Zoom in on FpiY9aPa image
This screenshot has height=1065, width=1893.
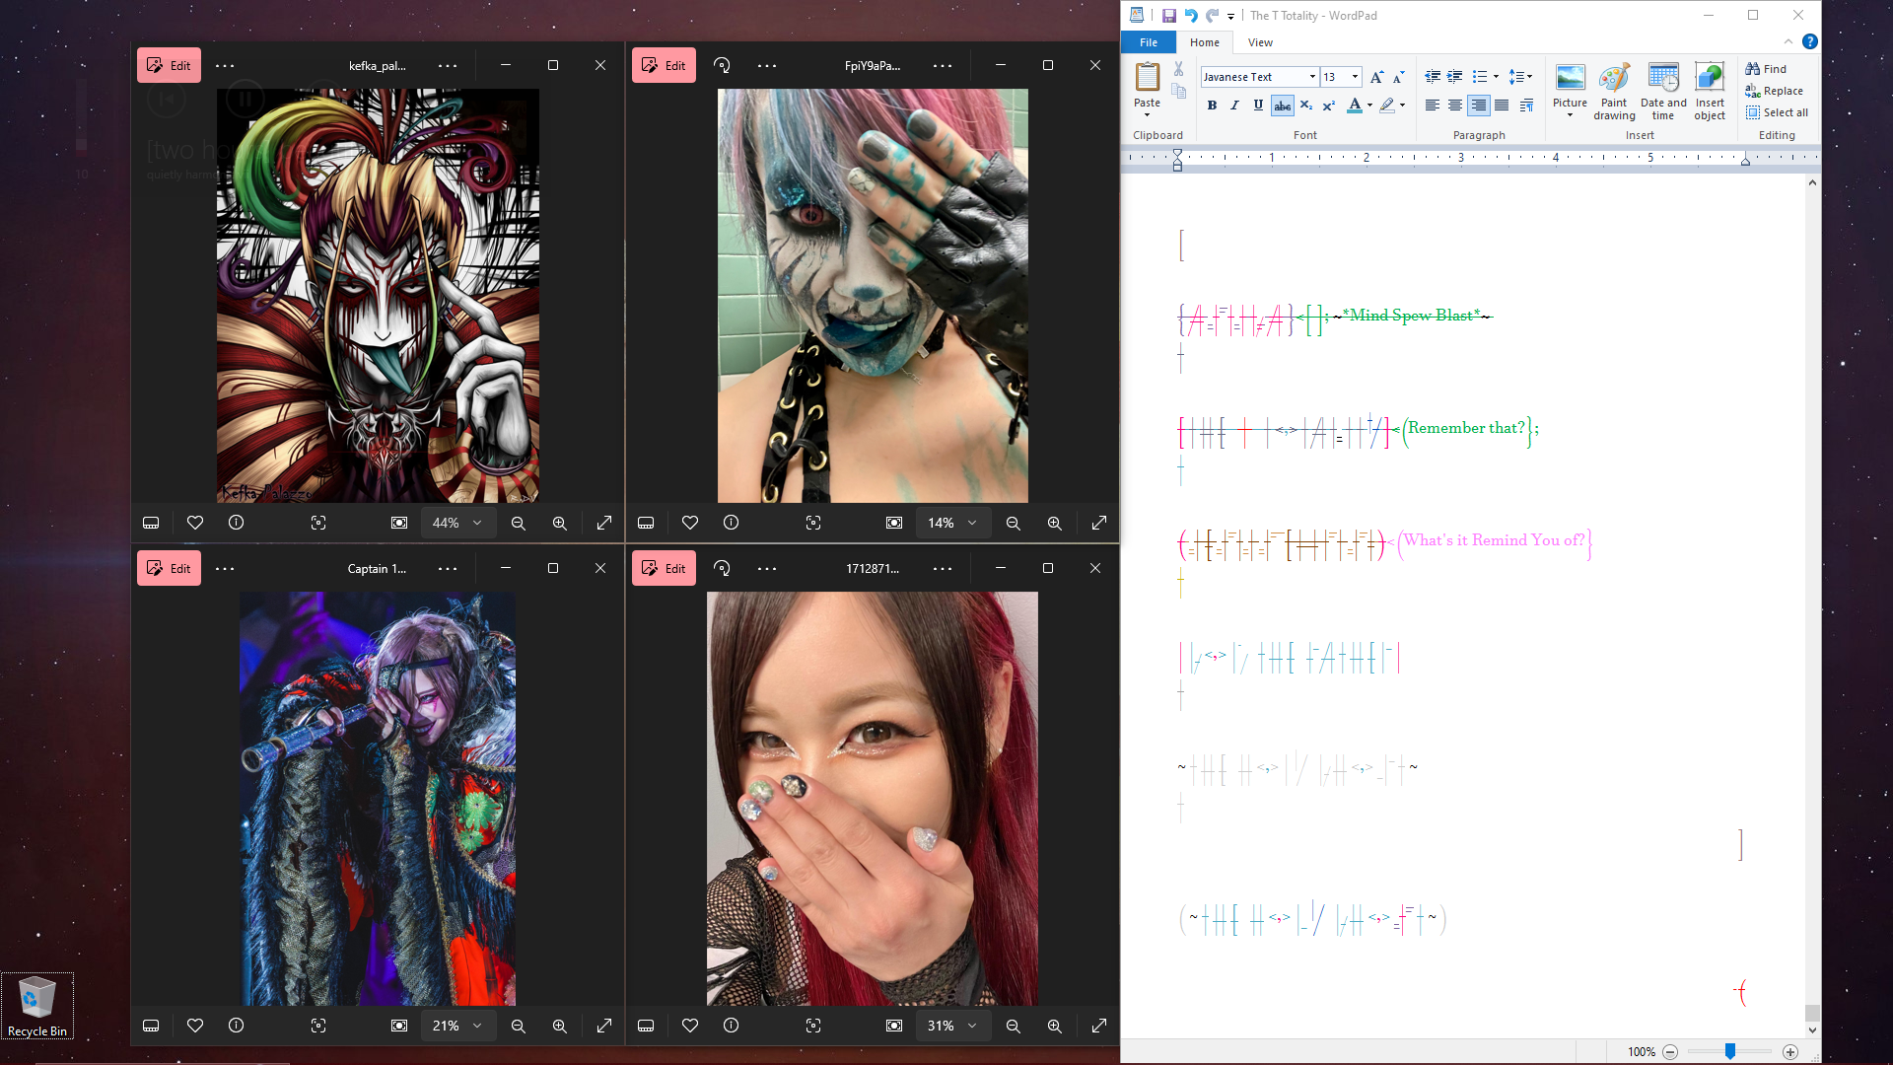click(1054, 523)
